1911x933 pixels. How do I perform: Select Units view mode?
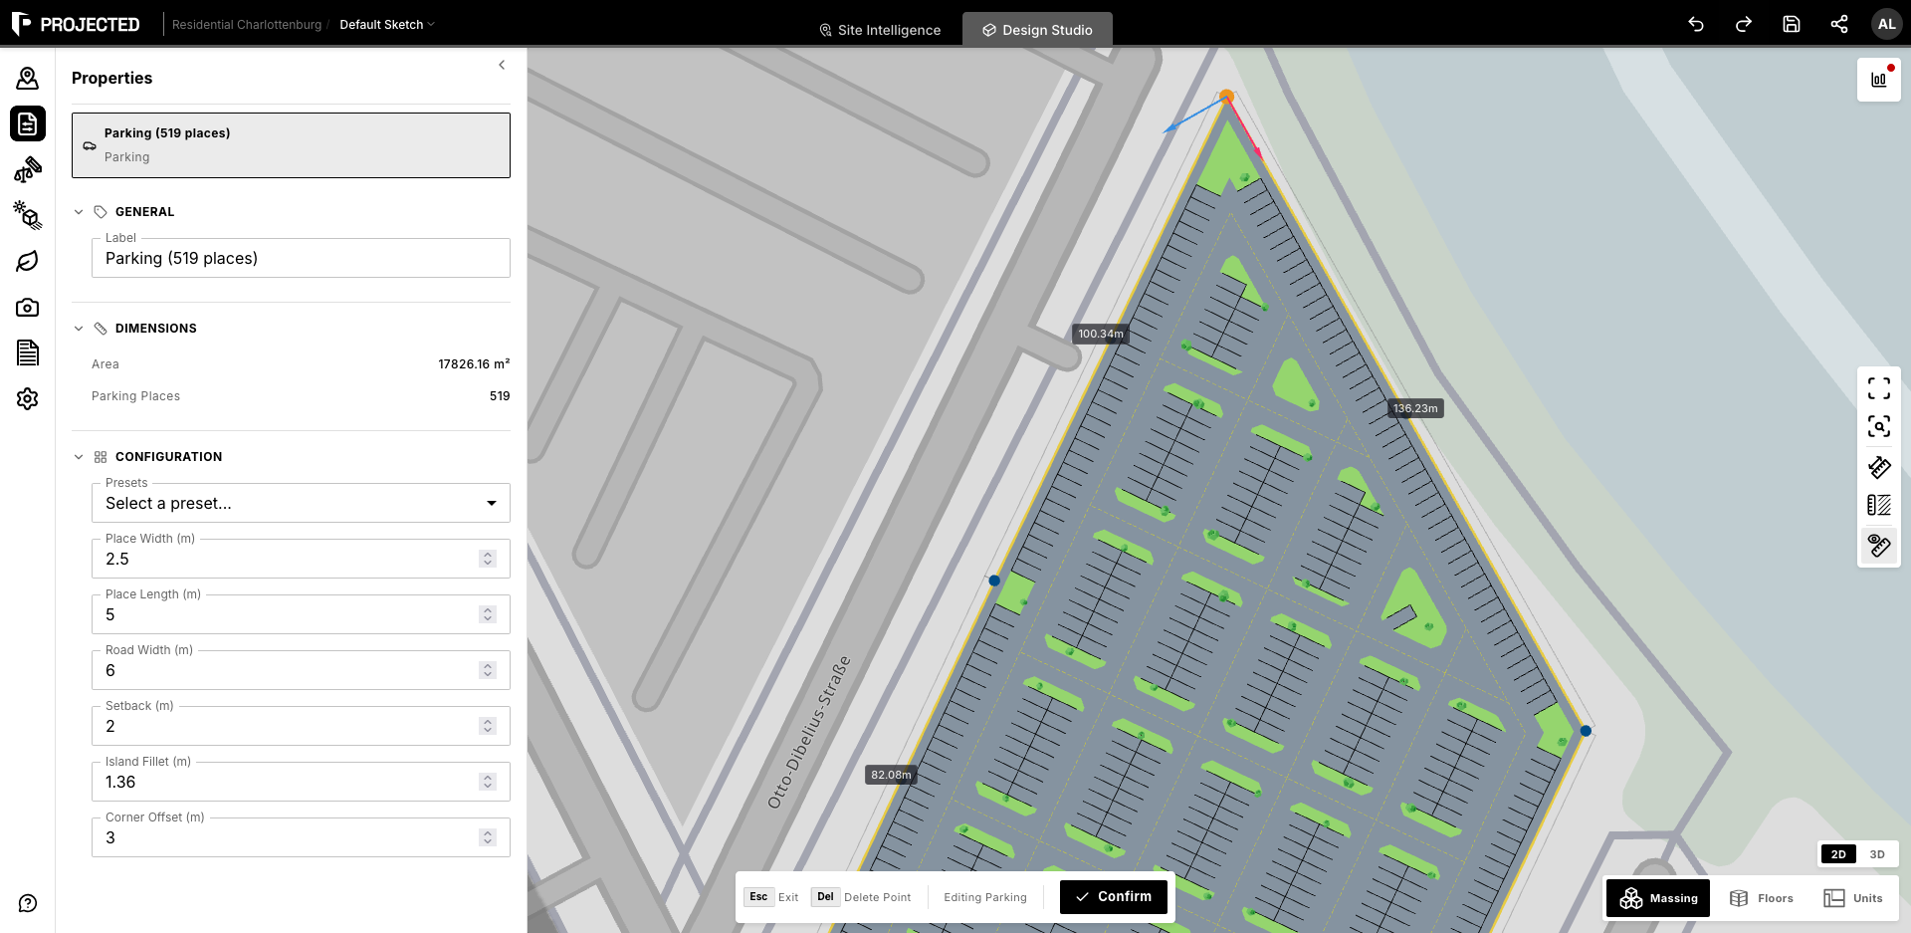pos(1853,898)
